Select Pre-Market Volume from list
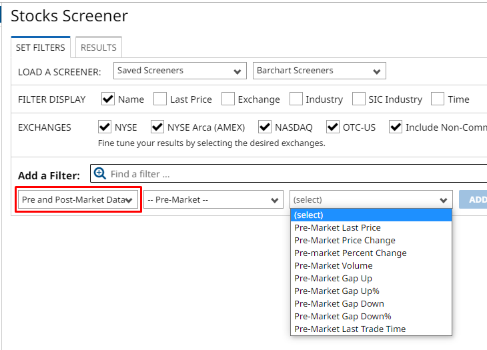The height and width of the screenshot is (350, 487). click(x=333, y=265)
